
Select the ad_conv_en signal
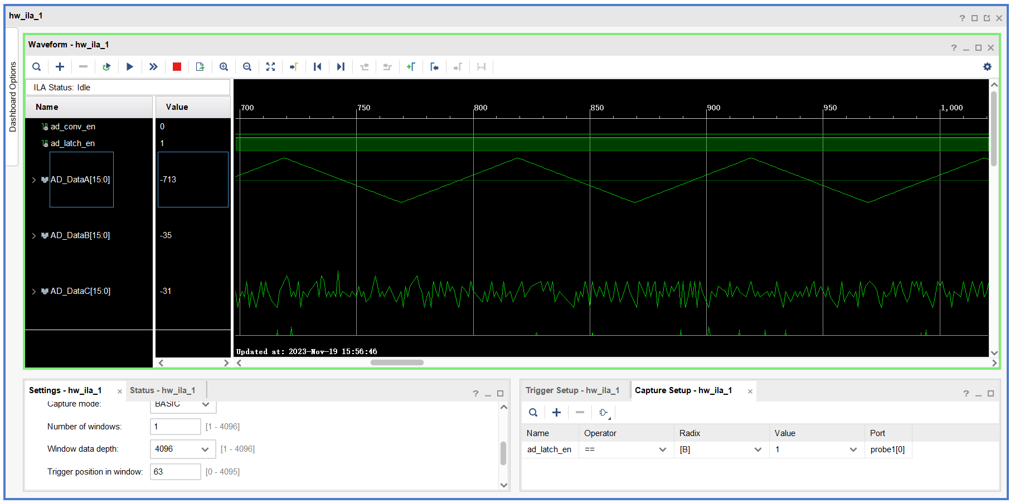pyautogui.click(x=73, y=127)
